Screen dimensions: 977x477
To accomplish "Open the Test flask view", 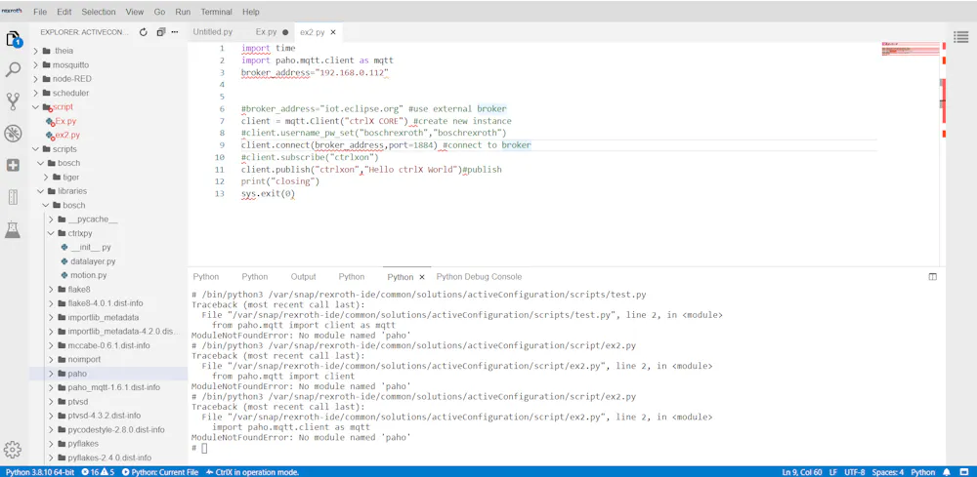I will tap(14, 229).
